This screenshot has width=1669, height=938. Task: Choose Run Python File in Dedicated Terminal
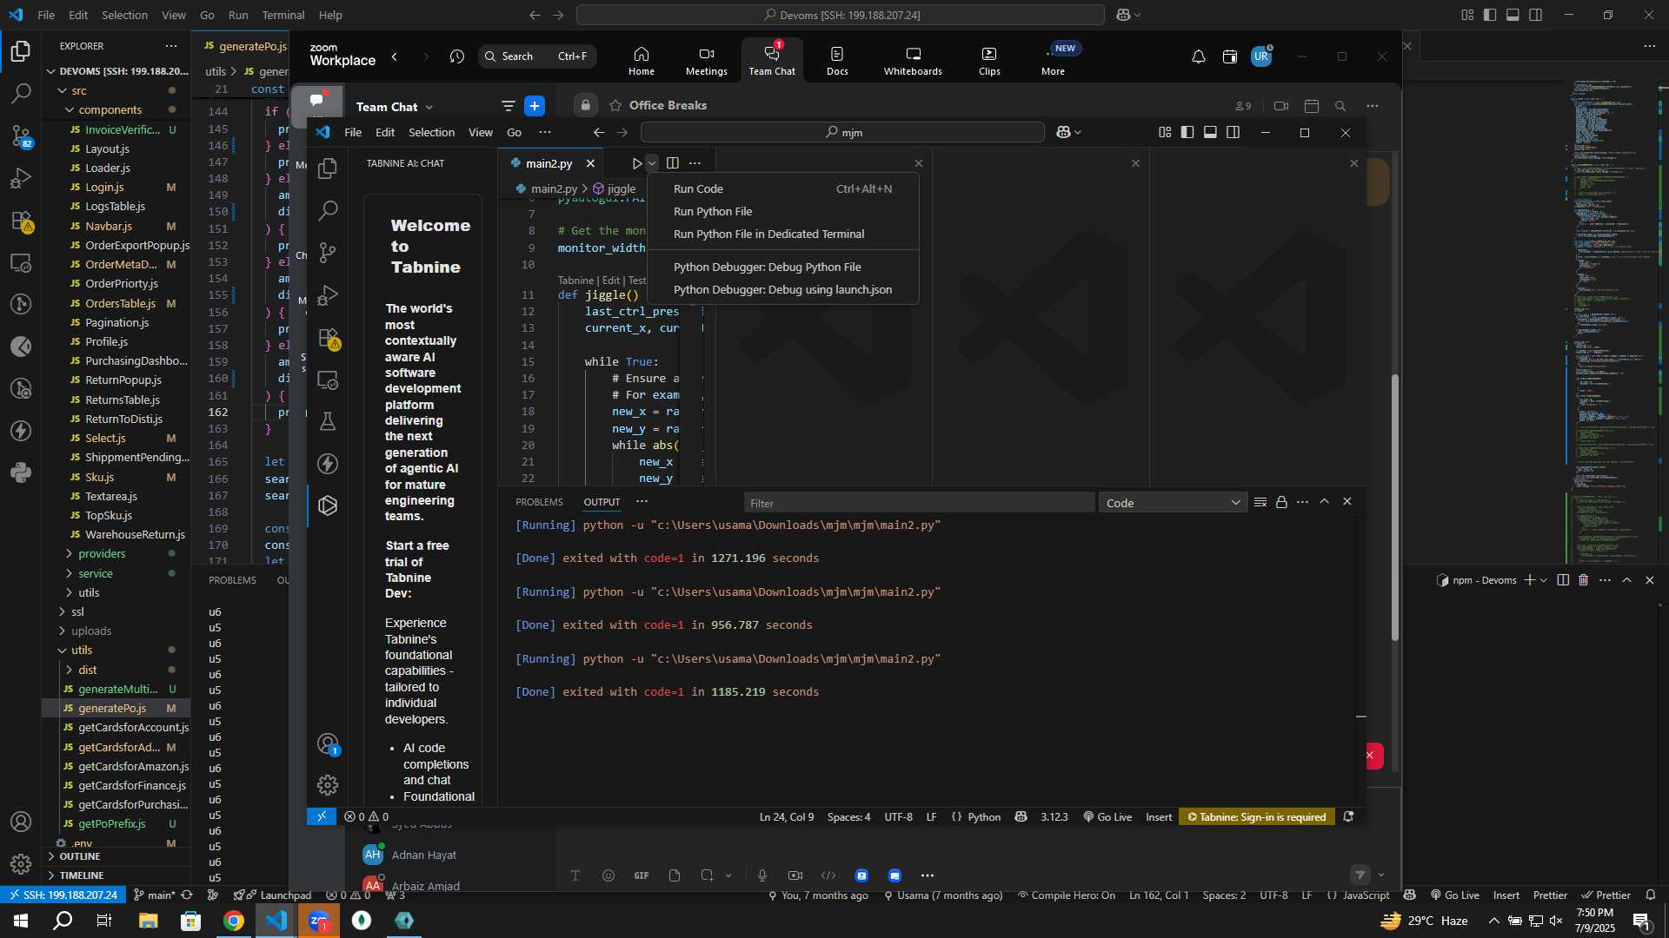(x=782, y=234)
